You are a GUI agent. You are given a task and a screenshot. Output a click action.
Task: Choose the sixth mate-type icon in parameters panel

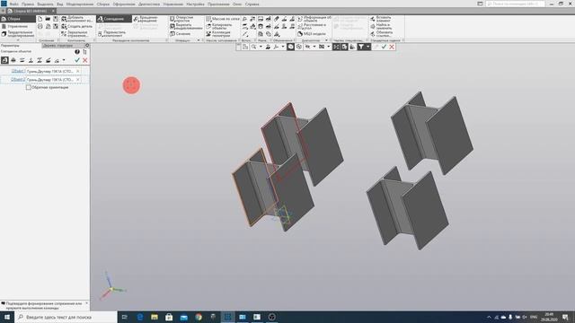[48, 60]
